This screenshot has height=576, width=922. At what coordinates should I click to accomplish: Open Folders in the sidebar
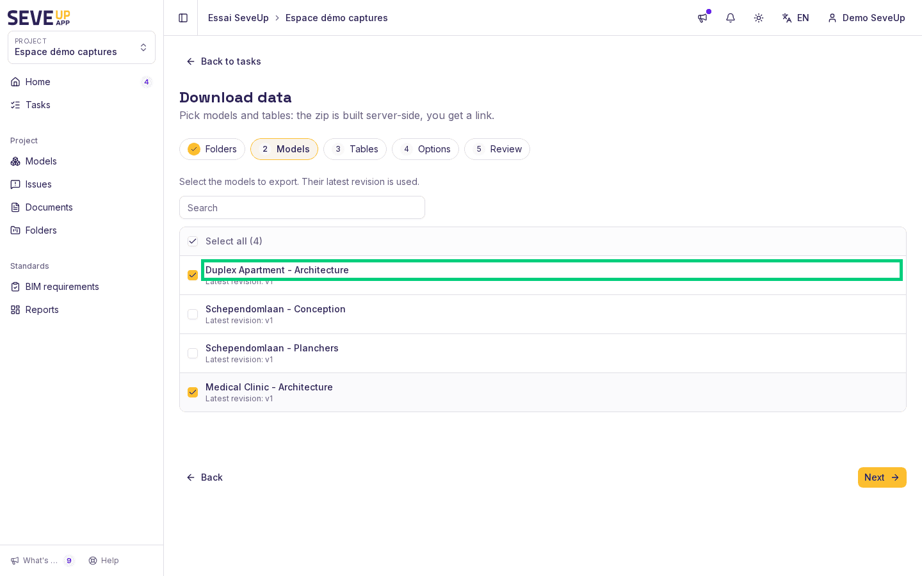click(x=81, y=230)
